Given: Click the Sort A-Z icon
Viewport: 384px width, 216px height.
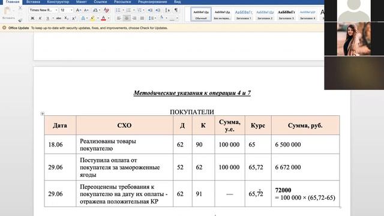Looking at the screenshot, I should [x=167, y=10].
